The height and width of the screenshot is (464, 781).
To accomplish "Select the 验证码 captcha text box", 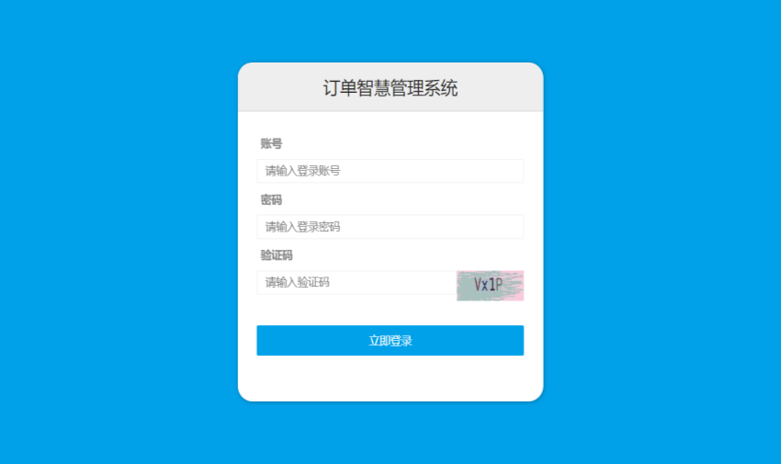I will coord(357,282).
